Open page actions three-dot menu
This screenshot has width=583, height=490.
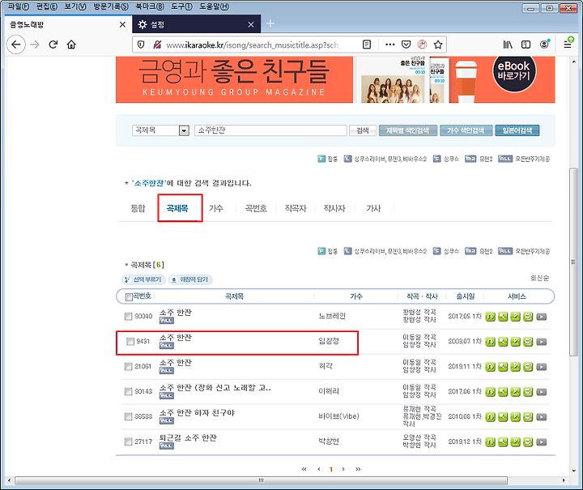[x=389, y=45]
